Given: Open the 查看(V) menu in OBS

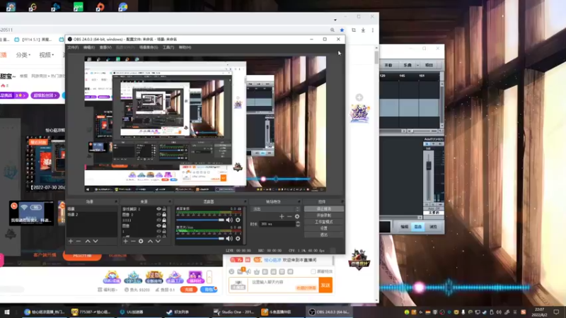Looking at the screenshot, I should (105, 47).
